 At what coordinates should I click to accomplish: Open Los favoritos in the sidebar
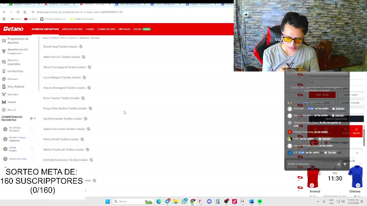coord(15,71)
